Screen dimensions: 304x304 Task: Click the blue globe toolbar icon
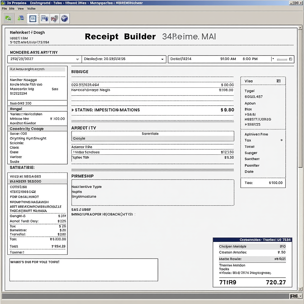point(64,19)
